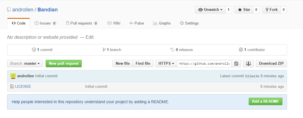The width and height of the screenshot is (303, 118).
Task: Click the code brackets icon on Code tab
Action: tap(13, 23)
